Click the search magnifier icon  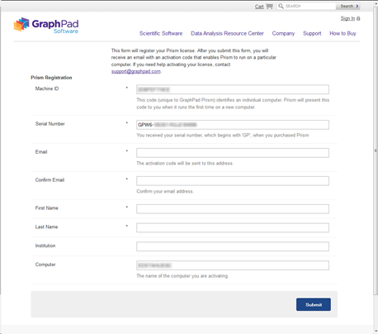(281, 6)
